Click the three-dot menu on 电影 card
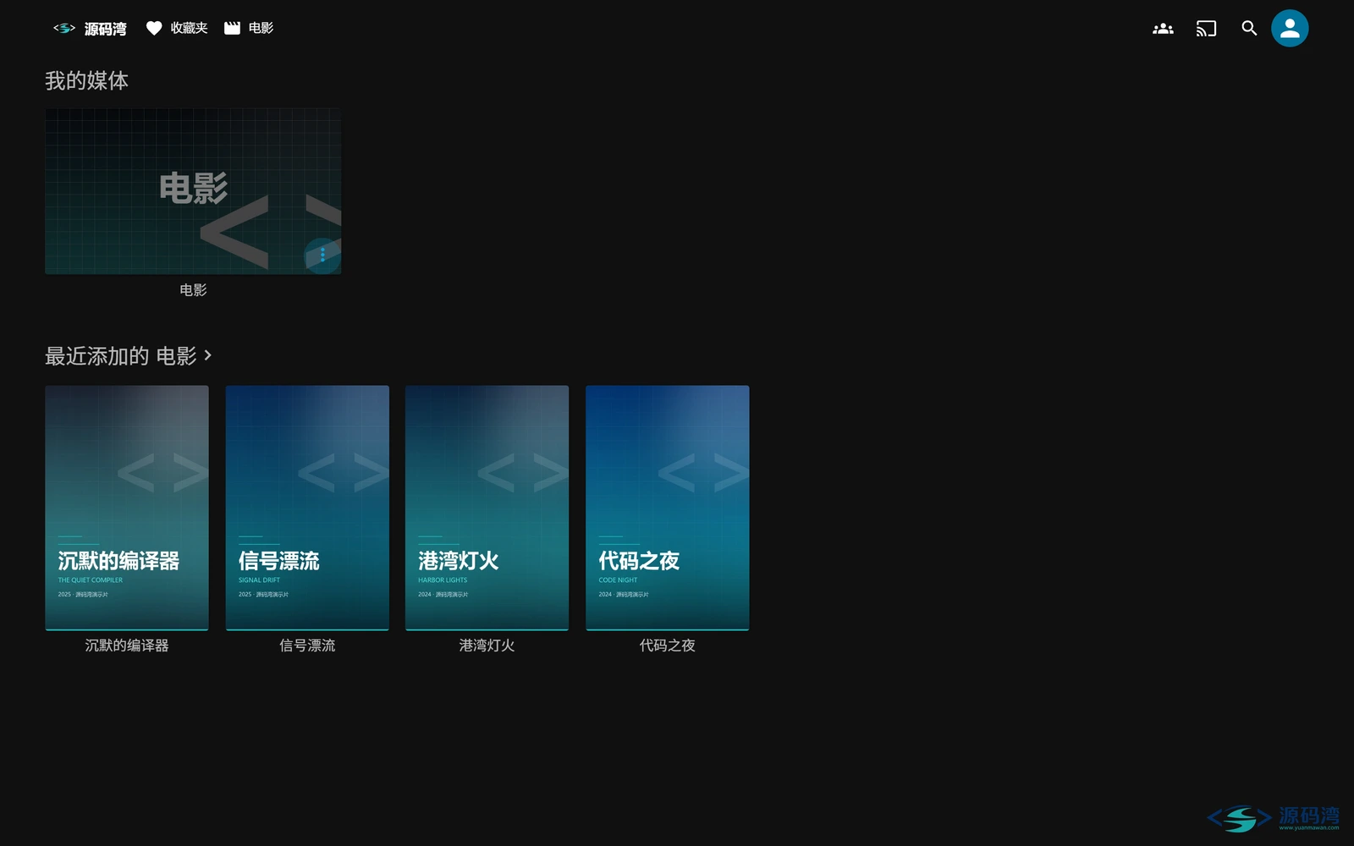Screen dimensions: 1354x846 [322, 255]
